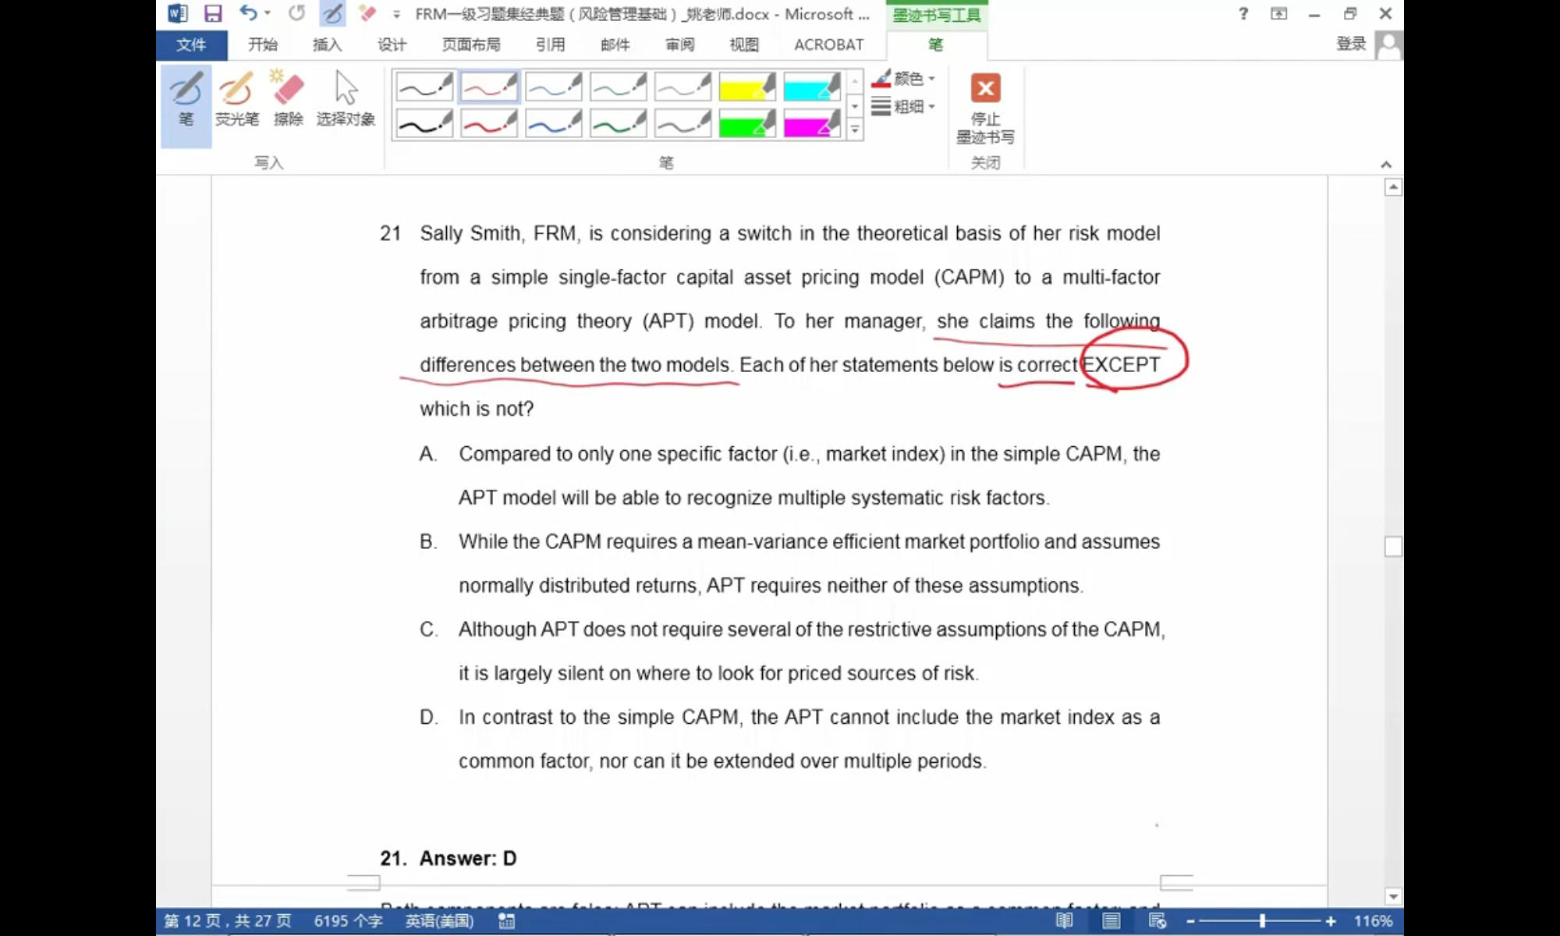
Task: Click Stop Inking red X button
Action: (985, 88)
